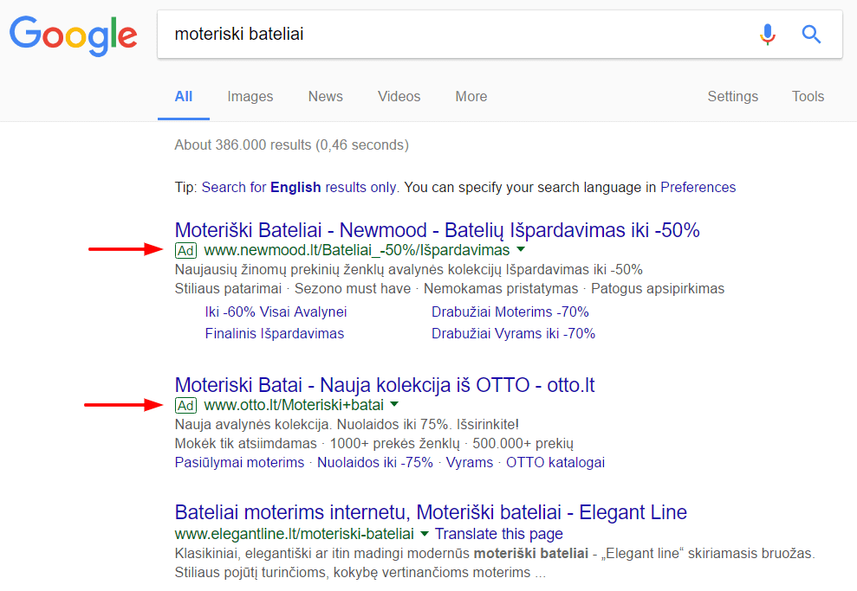Open the Settings menu
The image size is (857, 591).
coord(732,96)
